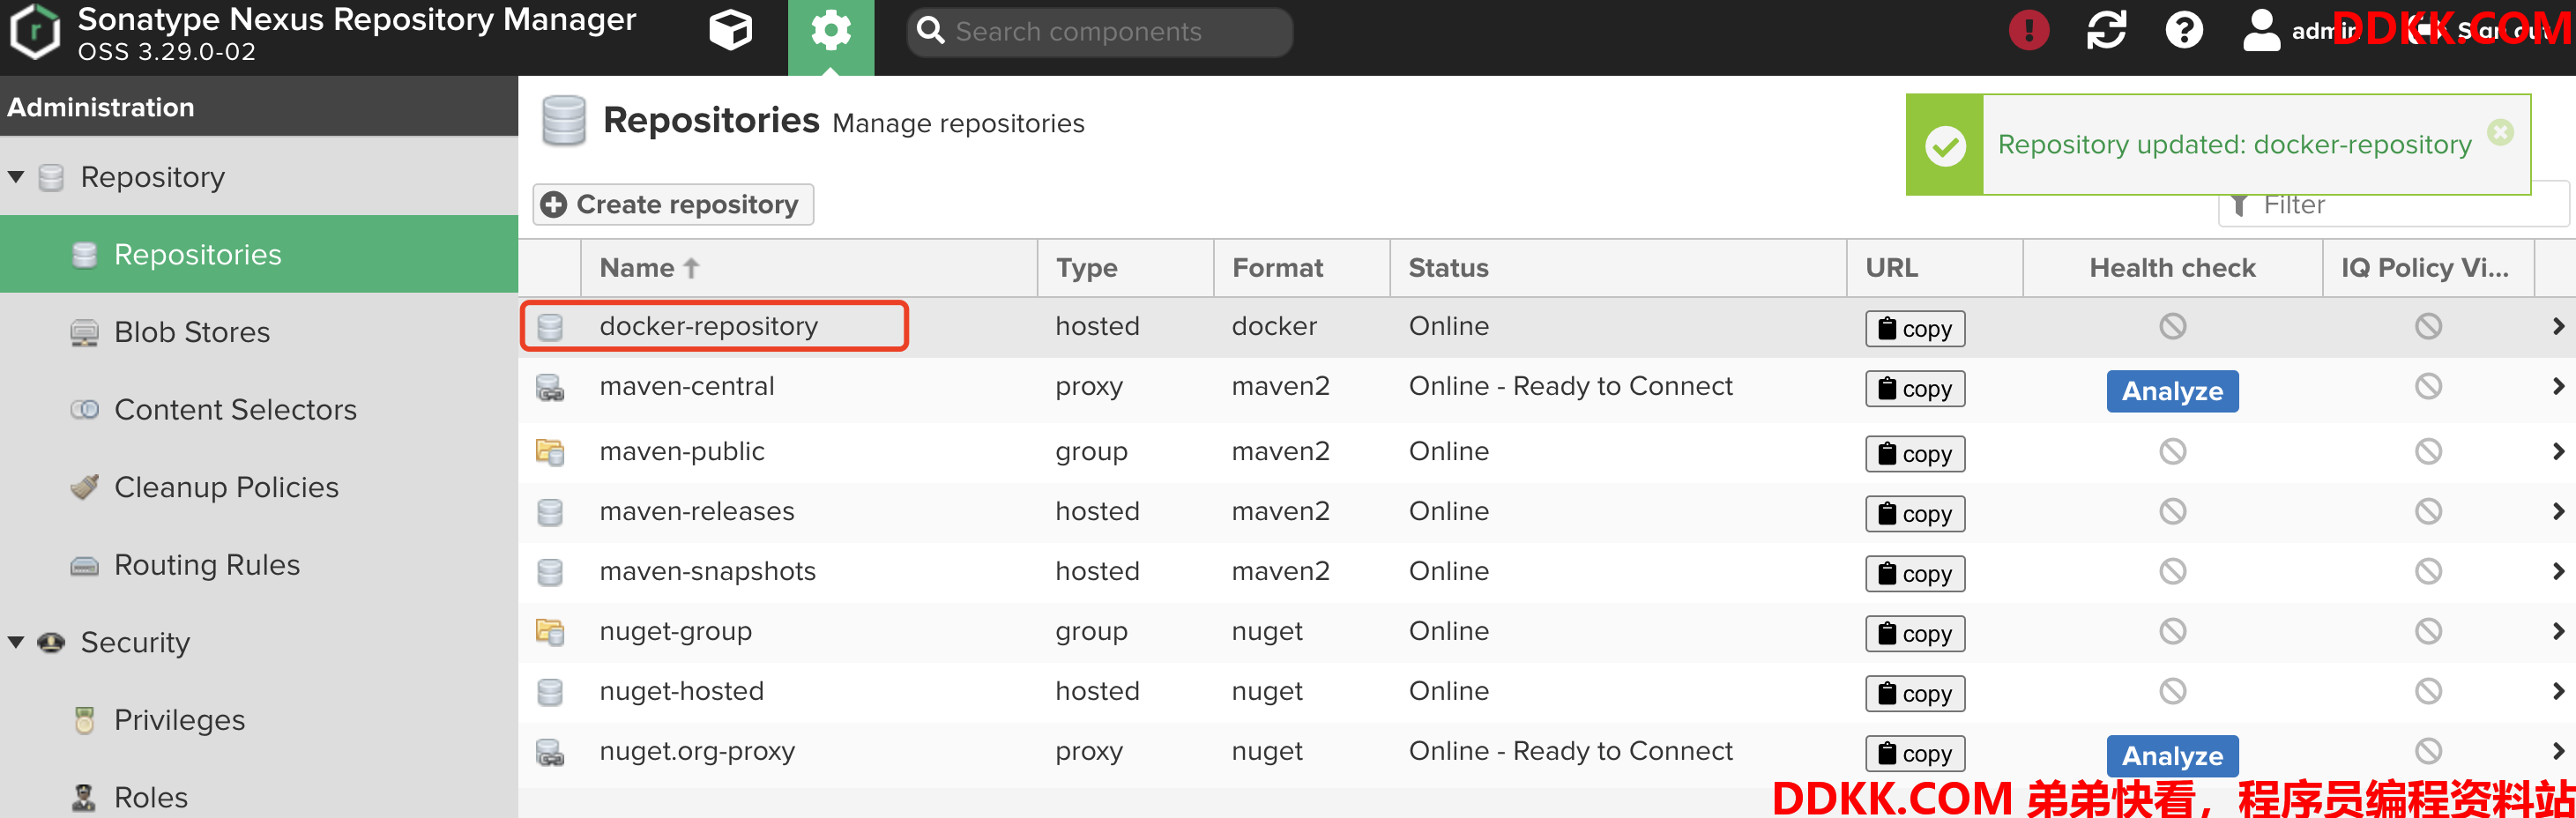Sort by the Type column header

[1126, 268]
